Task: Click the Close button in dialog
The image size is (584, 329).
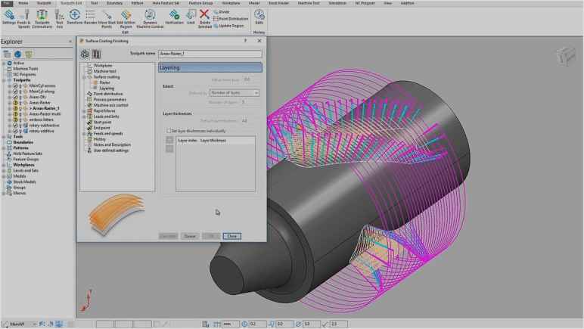Action: click(231, 236)
